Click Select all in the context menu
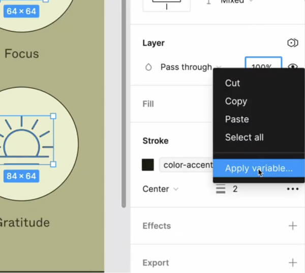The height and width of the screenshot is (273, 305). (x=244, y=137)
